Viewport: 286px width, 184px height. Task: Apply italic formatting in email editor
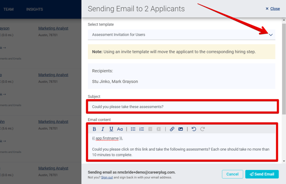(103, 129)
